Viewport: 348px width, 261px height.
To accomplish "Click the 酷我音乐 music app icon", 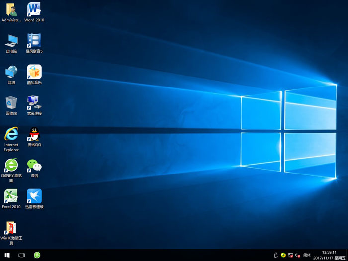I will point(34,72).
